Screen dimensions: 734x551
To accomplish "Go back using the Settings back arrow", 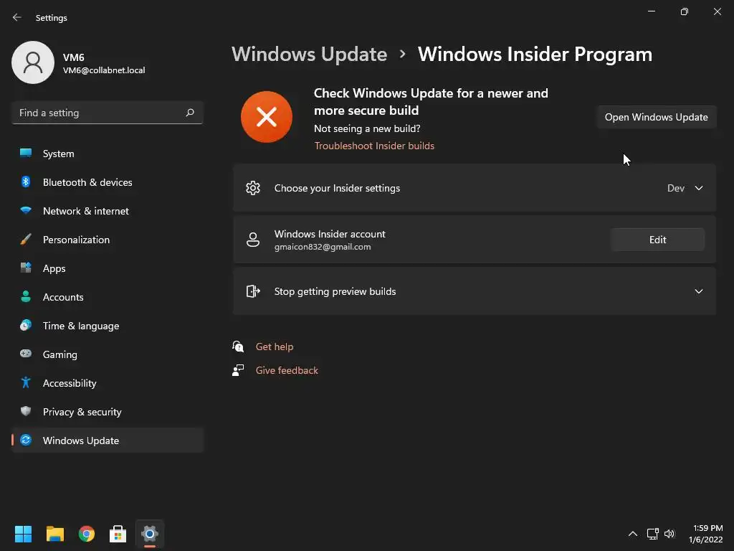I will [x=17, y=17].
